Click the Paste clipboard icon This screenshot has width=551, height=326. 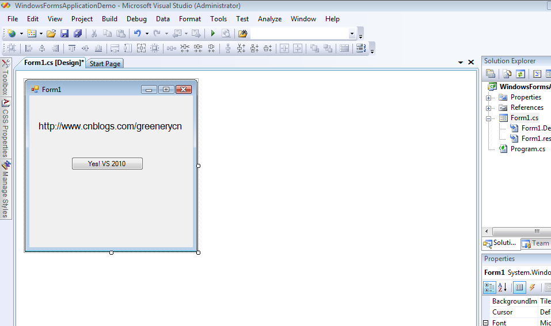121,33
